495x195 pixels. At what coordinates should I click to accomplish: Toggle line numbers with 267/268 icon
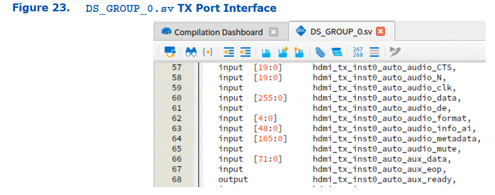(x=358, y=52)
